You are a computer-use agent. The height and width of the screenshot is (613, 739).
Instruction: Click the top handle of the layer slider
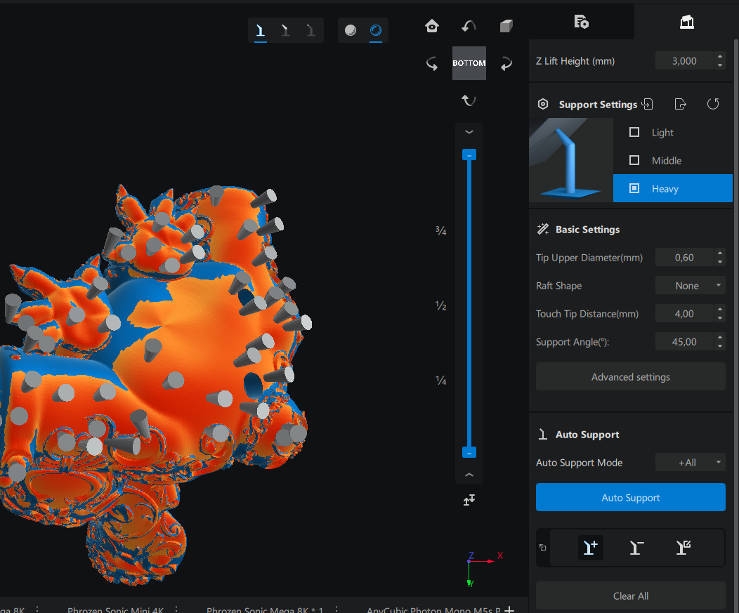click(469, 154)
